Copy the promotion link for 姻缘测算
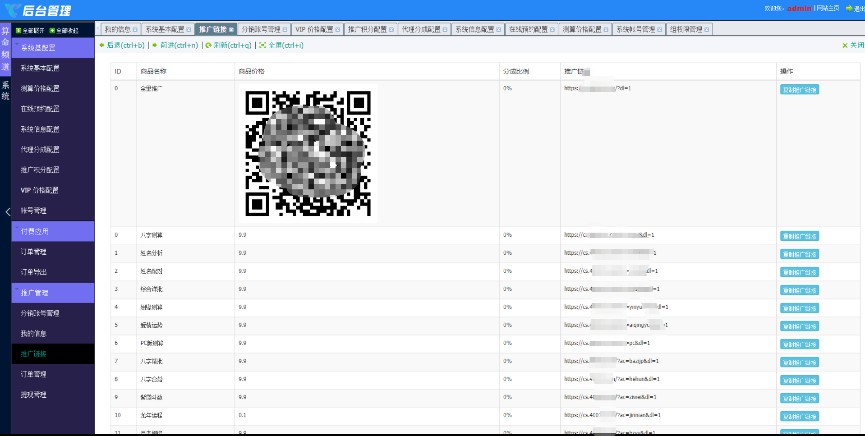This screenshot has height=436, width=865. [x=800, y=308]
